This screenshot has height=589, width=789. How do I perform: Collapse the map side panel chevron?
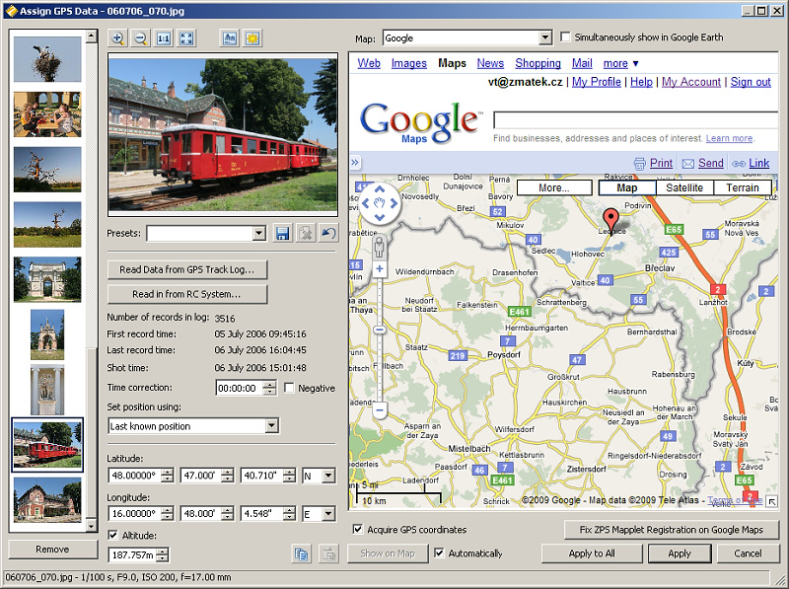pyautogui.click(x=355, y=162)
